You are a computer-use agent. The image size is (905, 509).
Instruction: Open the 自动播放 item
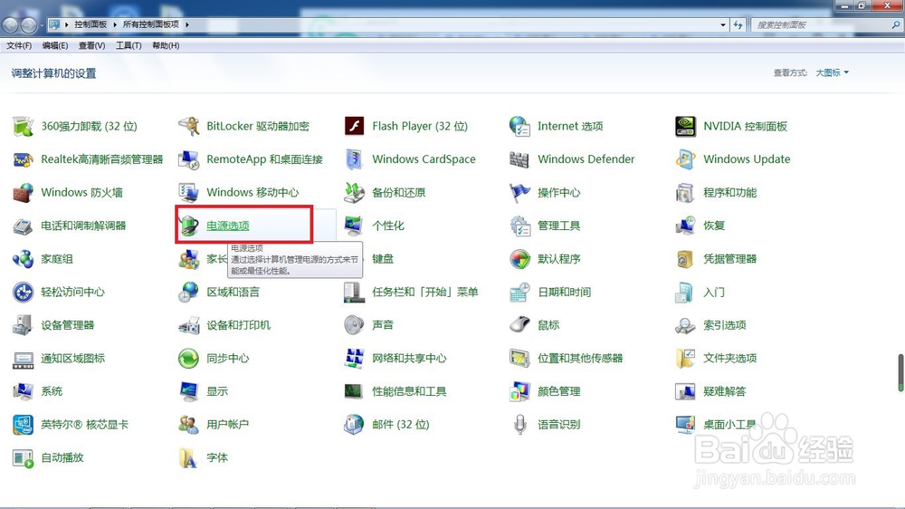point(49,457)
